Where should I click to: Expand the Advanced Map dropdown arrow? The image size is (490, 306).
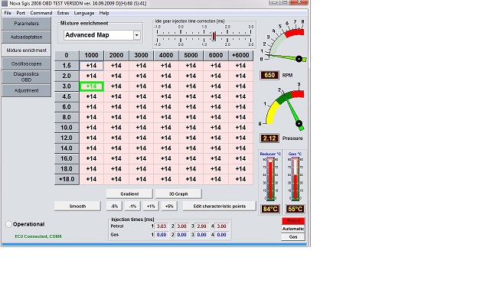coord(136,35)
